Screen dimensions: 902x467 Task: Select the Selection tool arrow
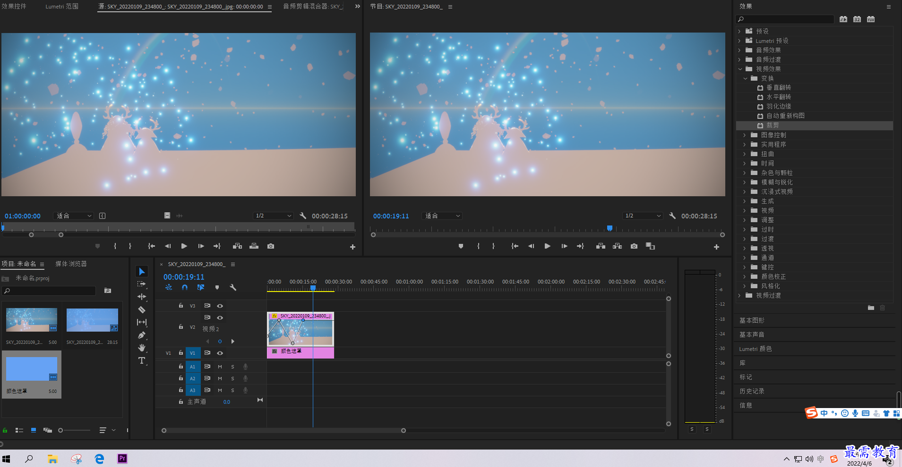[x=142, y=271]
